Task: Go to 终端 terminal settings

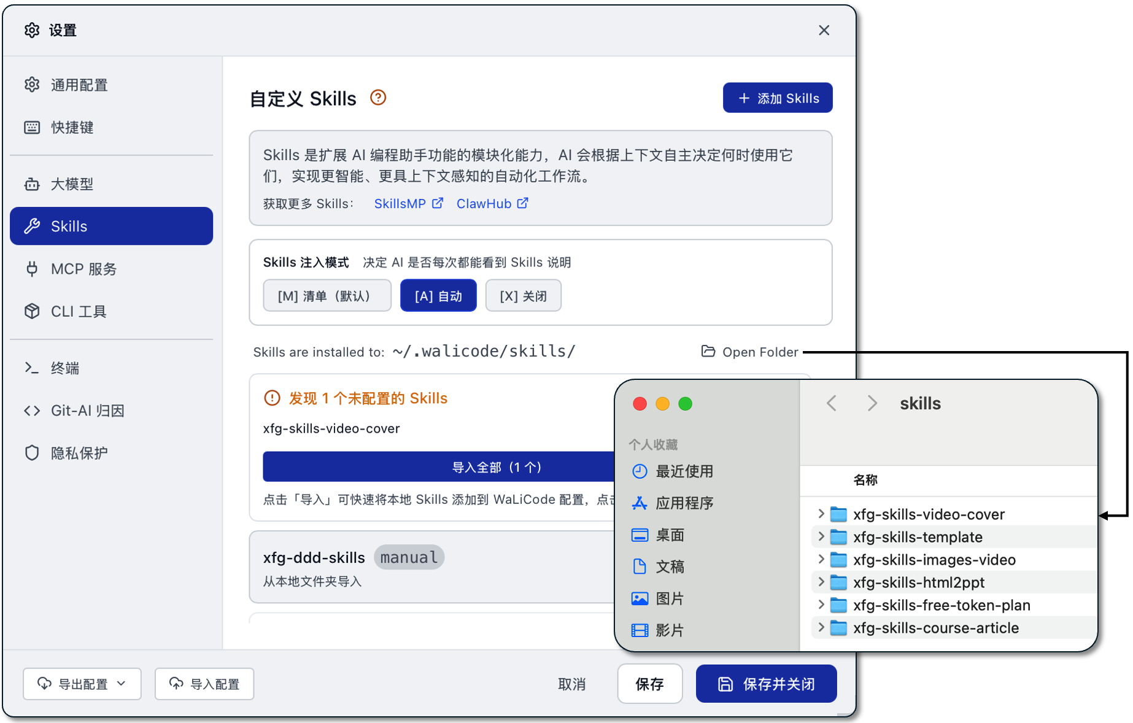Action: coord(111,368)
